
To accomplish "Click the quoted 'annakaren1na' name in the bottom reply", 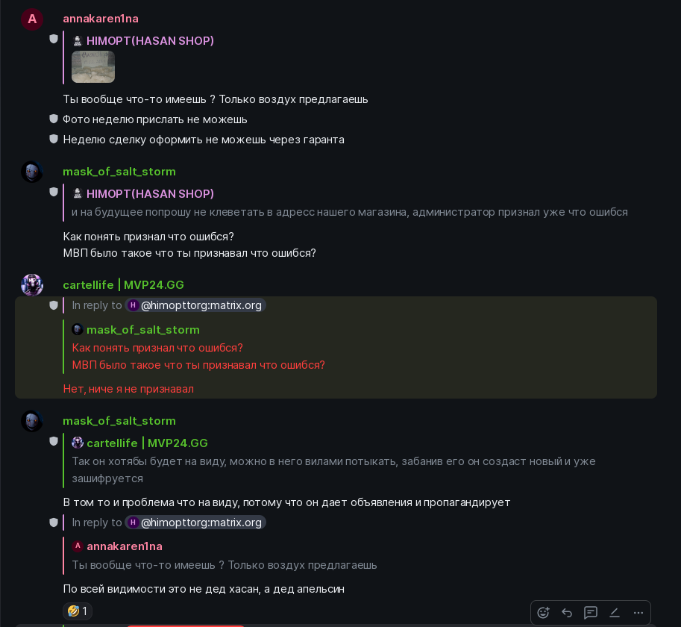I will click(x=124, y=546).
